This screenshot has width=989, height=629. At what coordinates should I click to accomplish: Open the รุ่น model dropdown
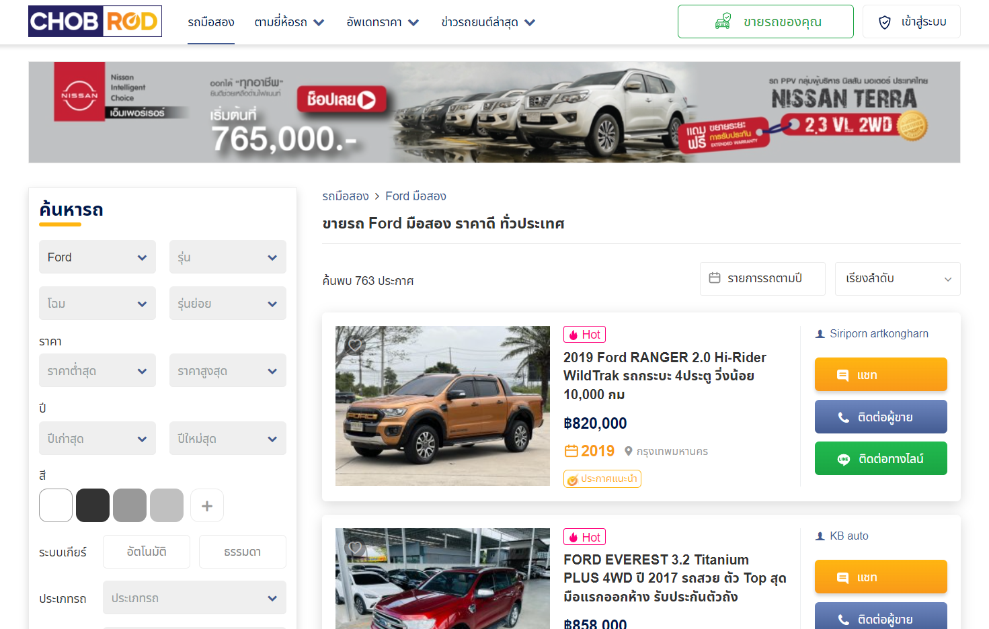point(227,257)
